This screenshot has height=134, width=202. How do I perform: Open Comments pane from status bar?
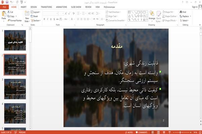(141, 132)
